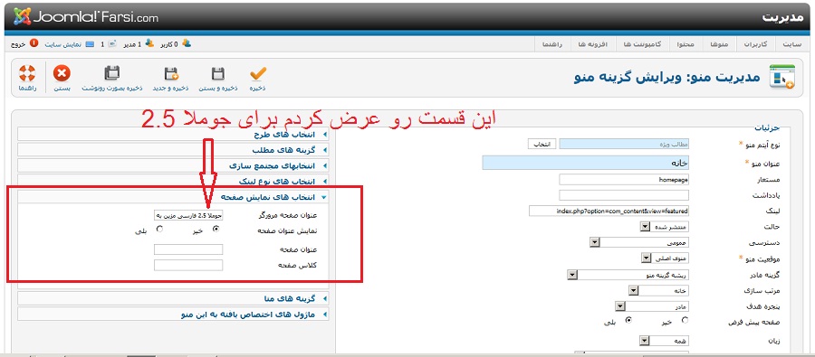The image size is (815, 357).
Task: Open the سایت menu
Action: 792,44
